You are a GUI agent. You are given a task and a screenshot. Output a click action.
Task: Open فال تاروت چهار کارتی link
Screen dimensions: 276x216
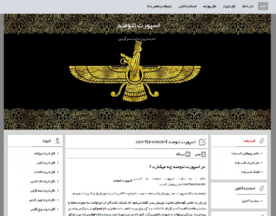pos(42,200)
